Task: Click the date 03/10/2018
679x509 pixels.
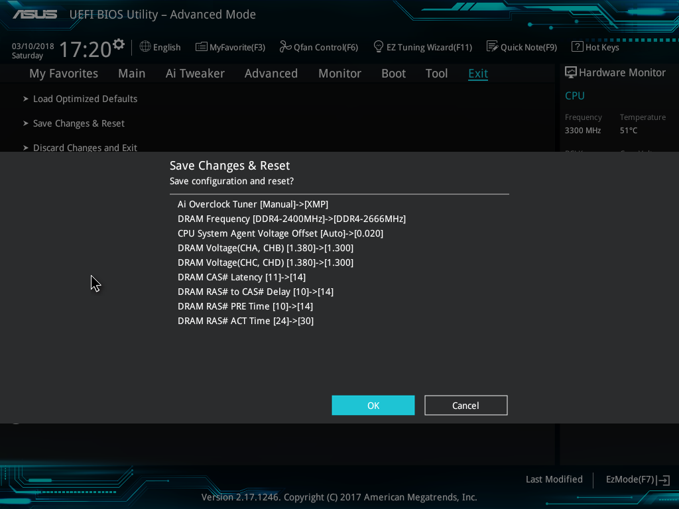Action: [x=33, y=46]
